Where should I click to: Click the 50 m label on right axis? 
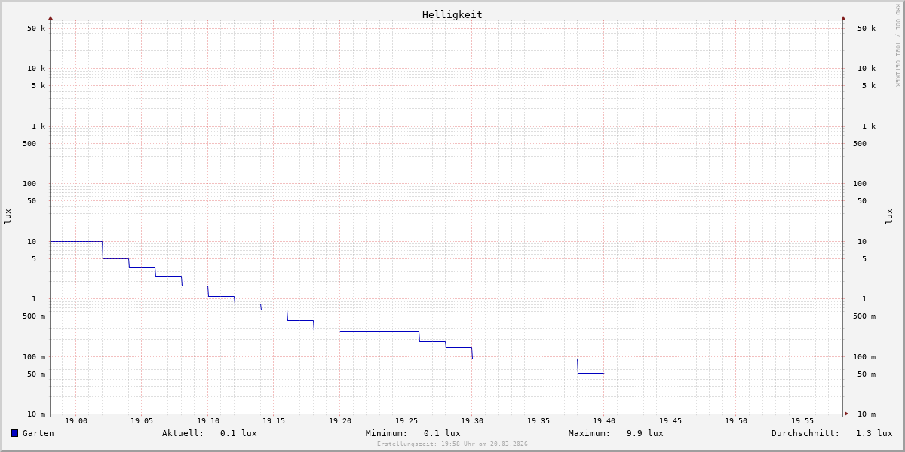coord(867,374)
